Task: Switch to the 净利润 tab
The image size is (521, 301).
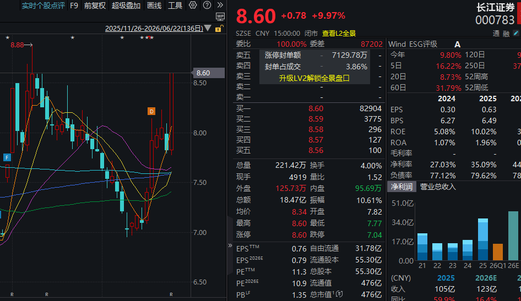Action: click(401, 187)
